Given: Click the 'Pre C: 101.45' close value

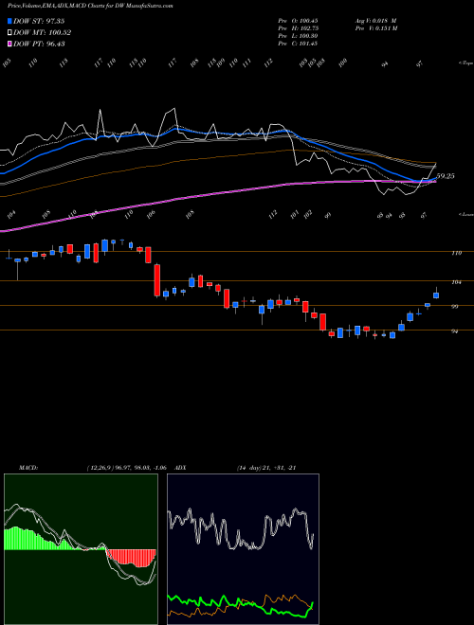Looking at the screenshot, I should (x=298, y=44).
